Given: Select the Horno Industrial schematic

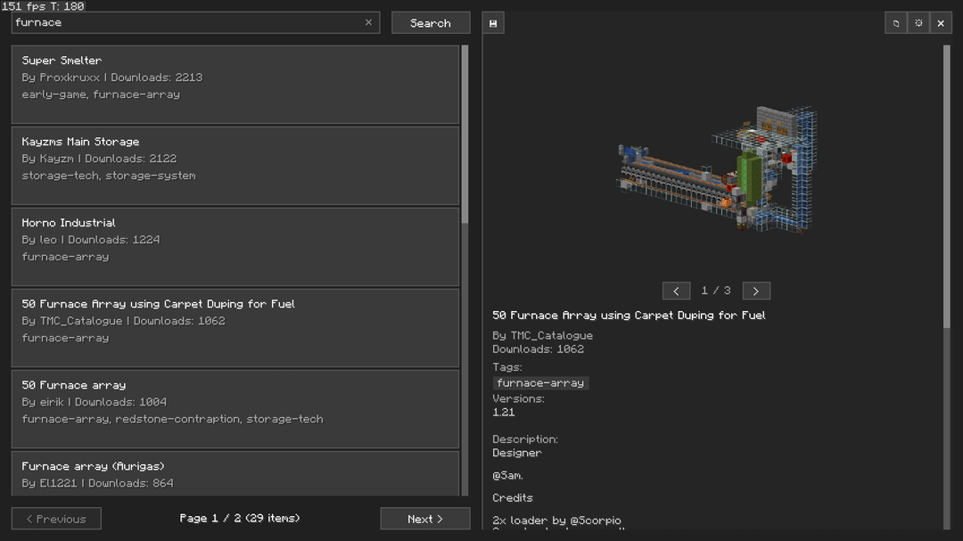Looking at the screenshot, I should pyautogui.click(x=235, y=247).
